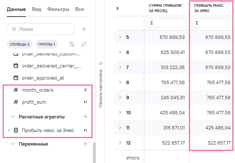Viewport: 235px width, 163px height.
Task: Collapse the Расчетные агрегаты section
Action: click(13, 117)
